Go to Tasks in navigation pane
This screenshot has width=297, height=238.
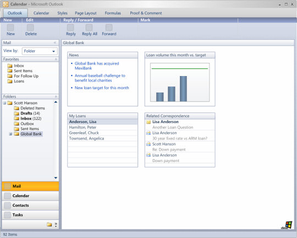point(30,215)
